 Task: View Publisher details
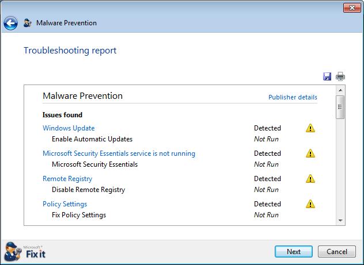point(293,97)
